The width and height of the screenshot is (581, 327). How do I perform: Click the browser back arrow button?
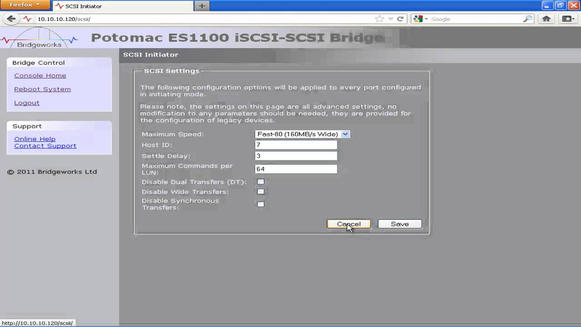[11, 19]
